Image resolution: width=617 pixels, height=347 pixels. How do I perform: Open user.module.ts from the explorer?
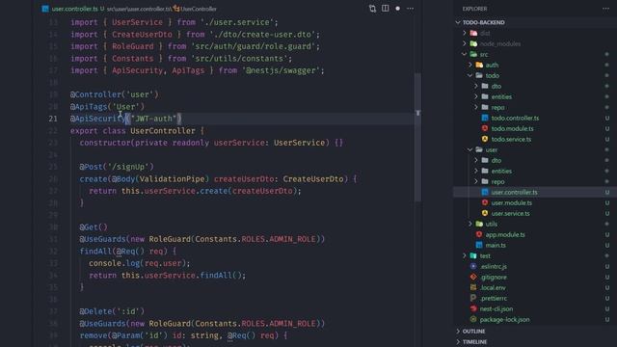click(x=512, y=203)
